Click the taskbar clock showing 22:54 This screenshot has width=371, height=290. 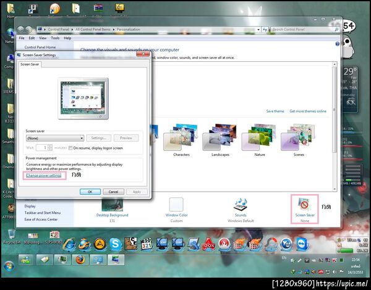tap(356, 260)
